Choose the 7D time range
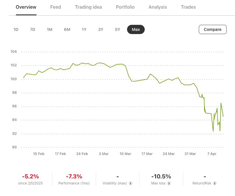The height and width of the screenshot is (196, 235). tap(32, 29)
